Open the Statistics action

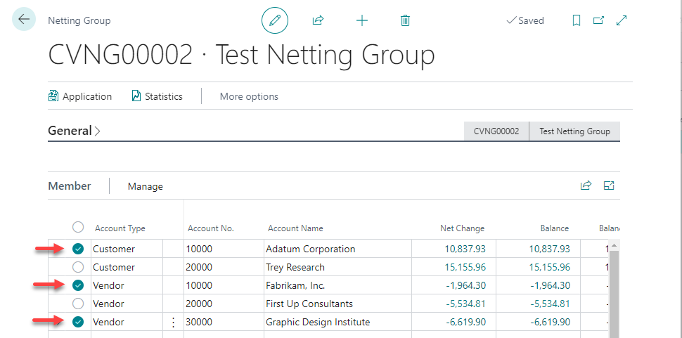point(157,96)
